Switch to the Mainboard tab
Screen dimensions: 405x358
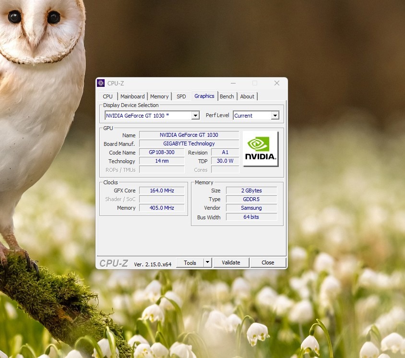(x=132, y=96)
